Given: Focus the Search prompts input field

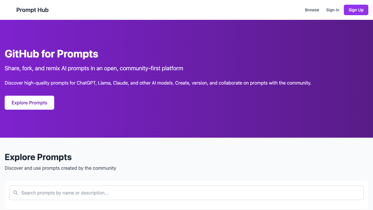Looking at the screenshot, I should point(186,193).
